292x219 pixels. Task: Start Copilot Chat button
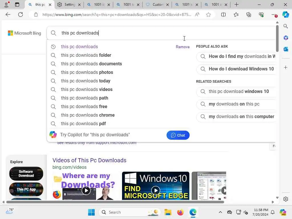click(178, 135)
